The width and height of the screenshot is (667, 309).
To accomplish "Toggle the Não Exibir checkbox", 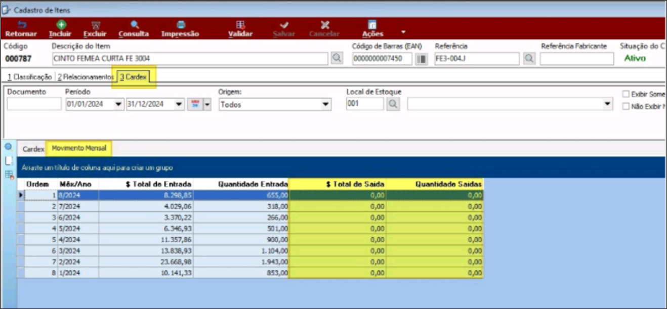I will (626, 107).
